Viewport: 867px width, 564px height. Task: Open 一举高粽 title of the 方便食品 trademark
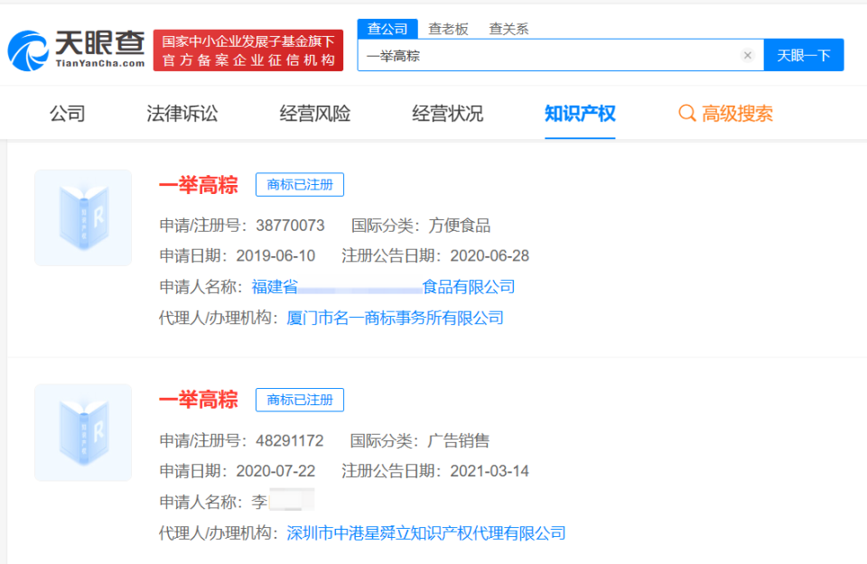coord(199,185)
